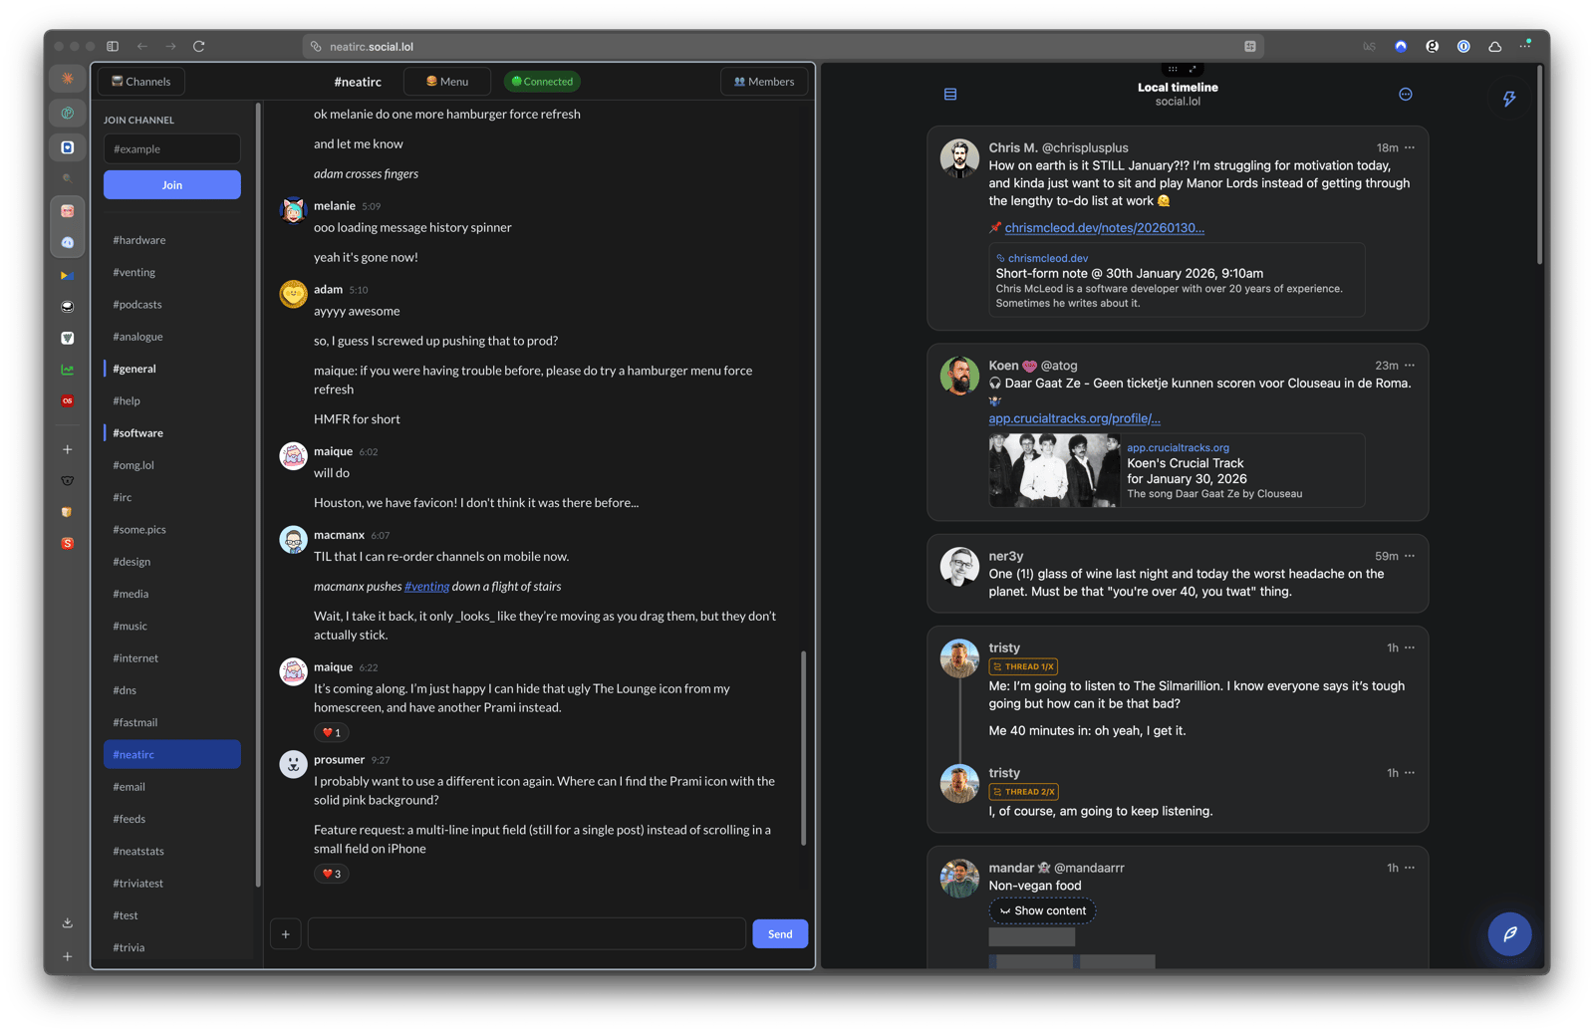The image size is (1594, 1033).
Task: Expand the hamburger Menu dropdown
Action: click(x=447, y=82)
